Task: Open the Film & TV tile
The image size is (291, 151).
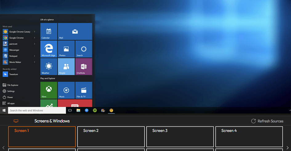Action: (x=84, y=90)
